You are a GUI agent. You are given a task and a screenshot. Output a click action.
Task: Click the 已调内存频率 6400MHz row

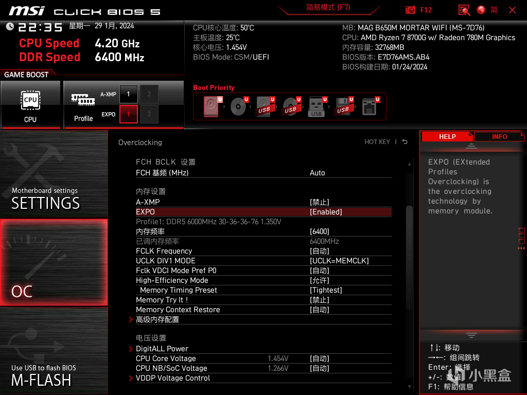[263, 241]
